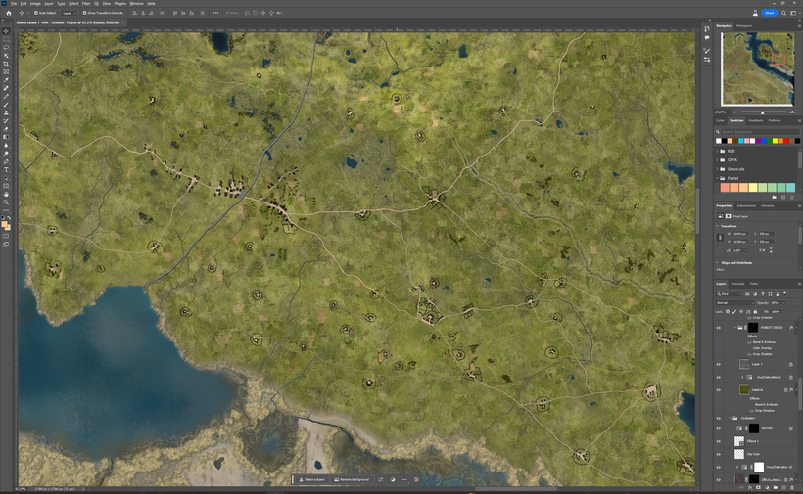Toggle visibility of Burned layer
This screenshot has height=494, width=803.
[718, 428]
